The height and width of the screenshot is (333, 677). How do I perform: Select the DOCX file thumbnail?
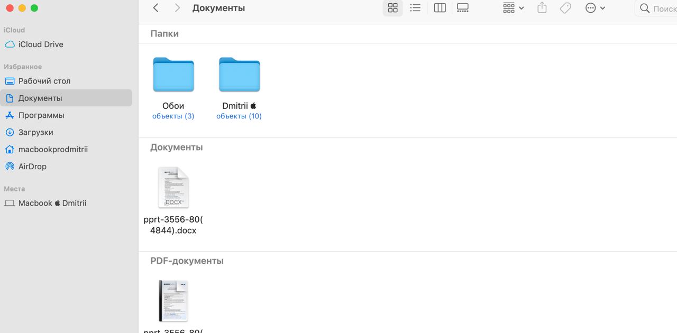point(173,188)
